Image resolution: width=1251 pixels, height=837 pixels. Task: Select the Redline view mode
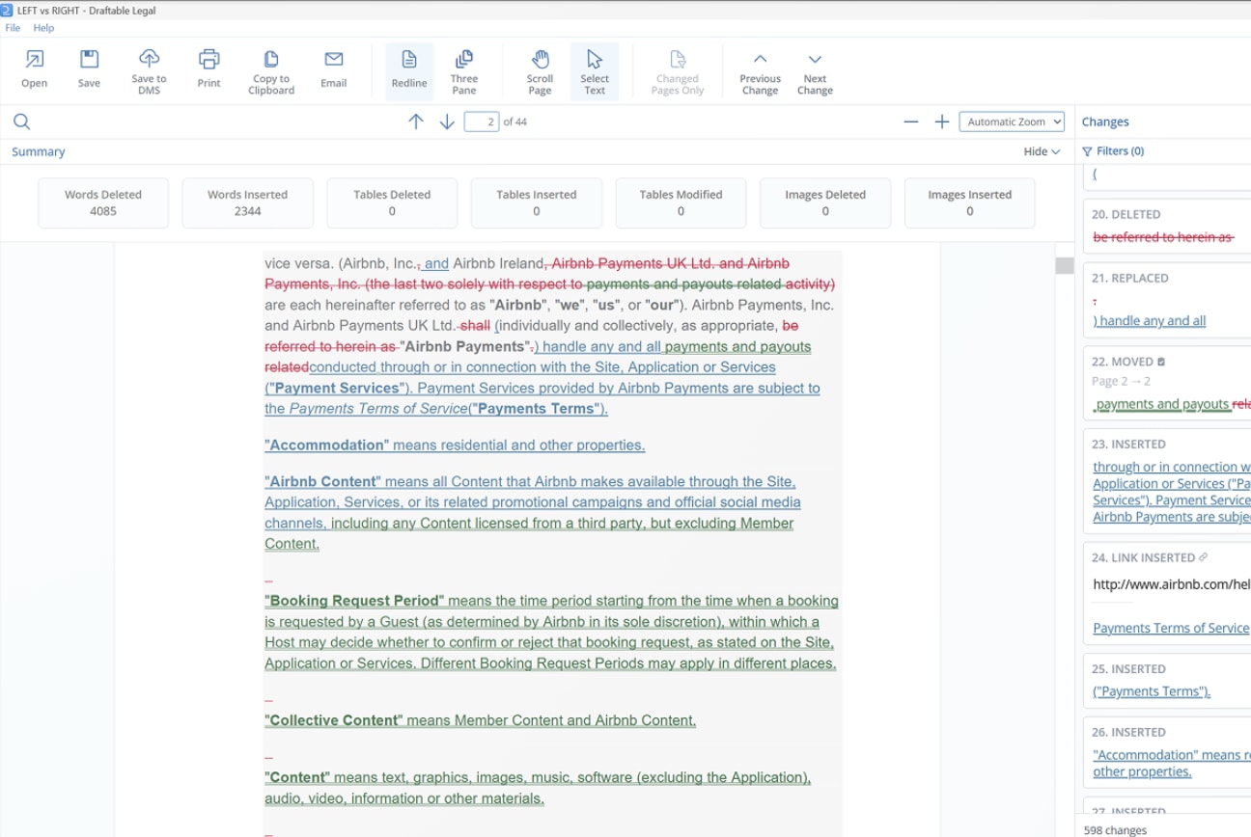coord(407,70)
